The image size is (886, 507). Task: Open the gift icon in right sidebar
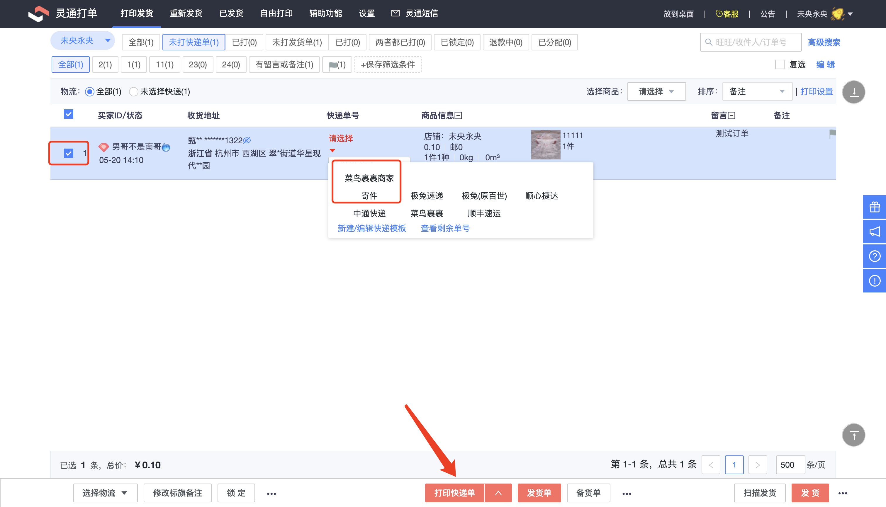tap(875, 207)
